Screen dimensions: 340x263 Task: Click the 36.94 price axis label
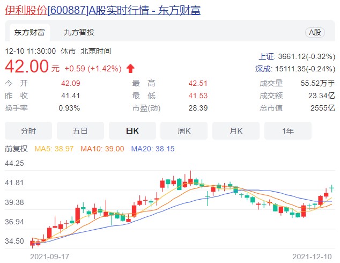pyautogui.click(x=14, y=222)
